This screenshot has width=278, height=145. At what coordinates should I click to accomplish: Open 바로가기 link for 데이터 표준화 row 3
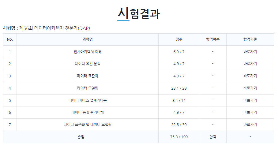250,76
